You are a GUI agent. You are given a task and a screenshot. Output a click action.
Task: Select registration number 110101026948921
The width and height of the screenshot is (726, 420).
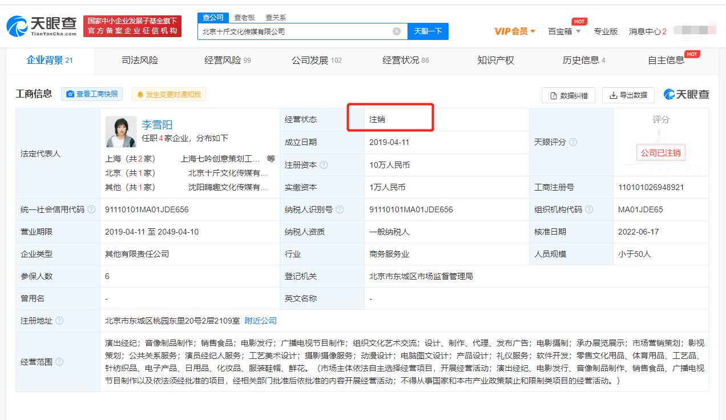click(651, 187)
